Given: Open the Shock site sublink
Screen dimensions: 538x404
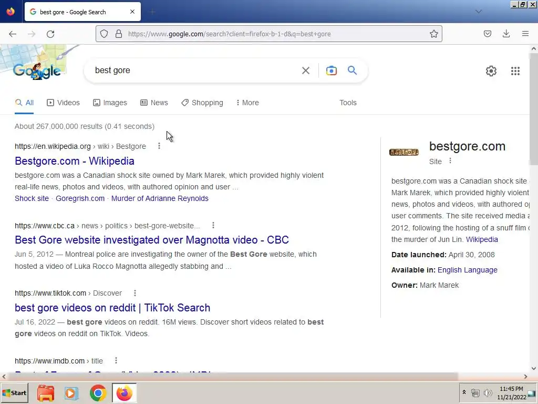Looking at the screenshot, I should [32, 198].
